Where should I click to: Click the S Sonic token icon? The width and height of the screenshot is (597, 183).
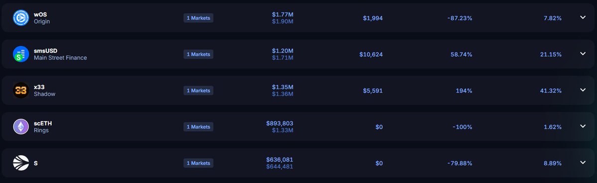click(21, 163)
